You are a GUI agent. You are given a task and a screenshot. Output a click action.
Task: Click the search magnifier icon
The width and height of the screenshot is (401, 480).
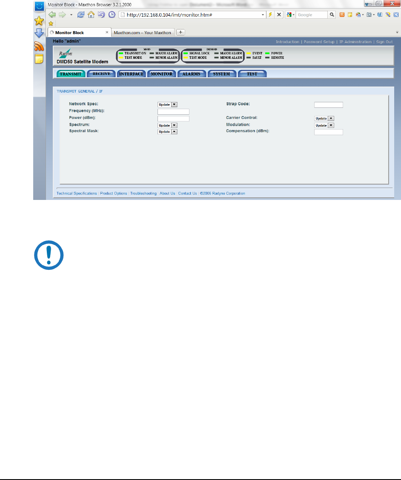click(332, 14)
